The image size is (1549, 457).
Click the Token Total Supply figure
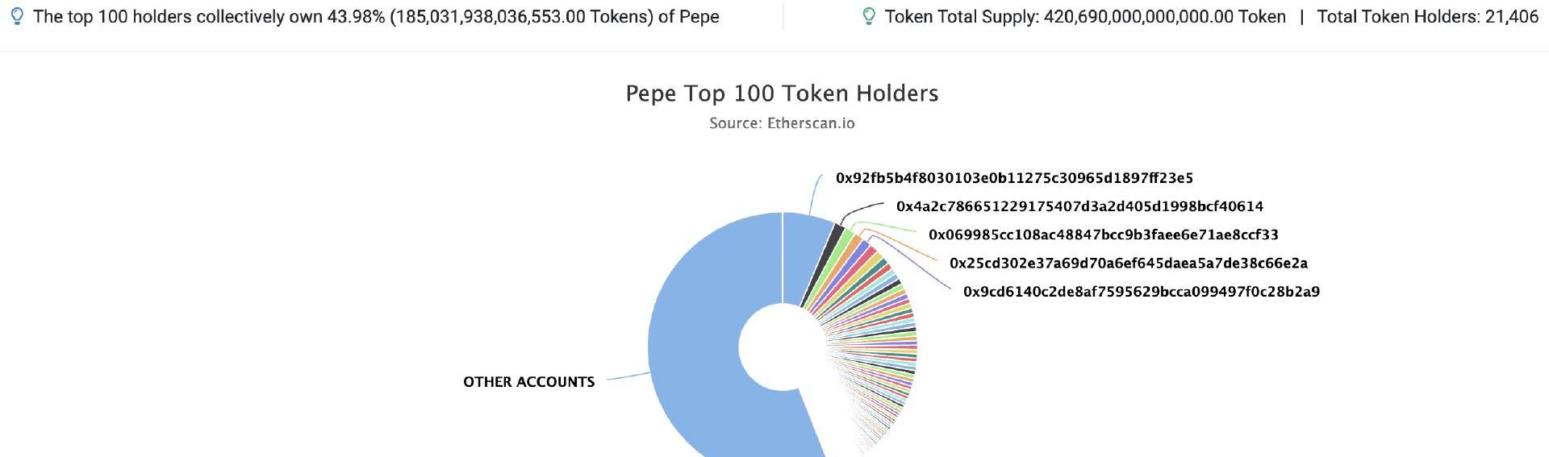(1085, 16)
